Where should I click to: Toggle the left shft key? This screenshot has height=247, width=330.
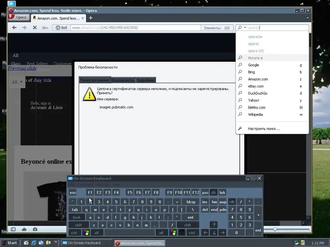(x=78, y=225)
